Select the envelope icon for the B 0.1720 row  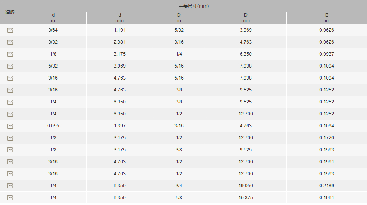click(10, 138)
